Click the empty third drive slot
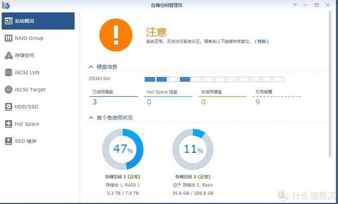Viewport: 338px width, 204px height. [173, 79]
